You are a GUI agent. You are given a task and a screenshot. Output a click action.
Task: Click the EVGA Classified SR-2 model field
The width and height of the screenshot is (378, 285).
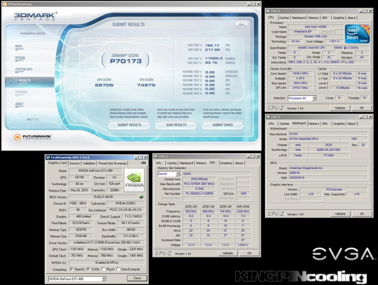[x=314, y=139]
